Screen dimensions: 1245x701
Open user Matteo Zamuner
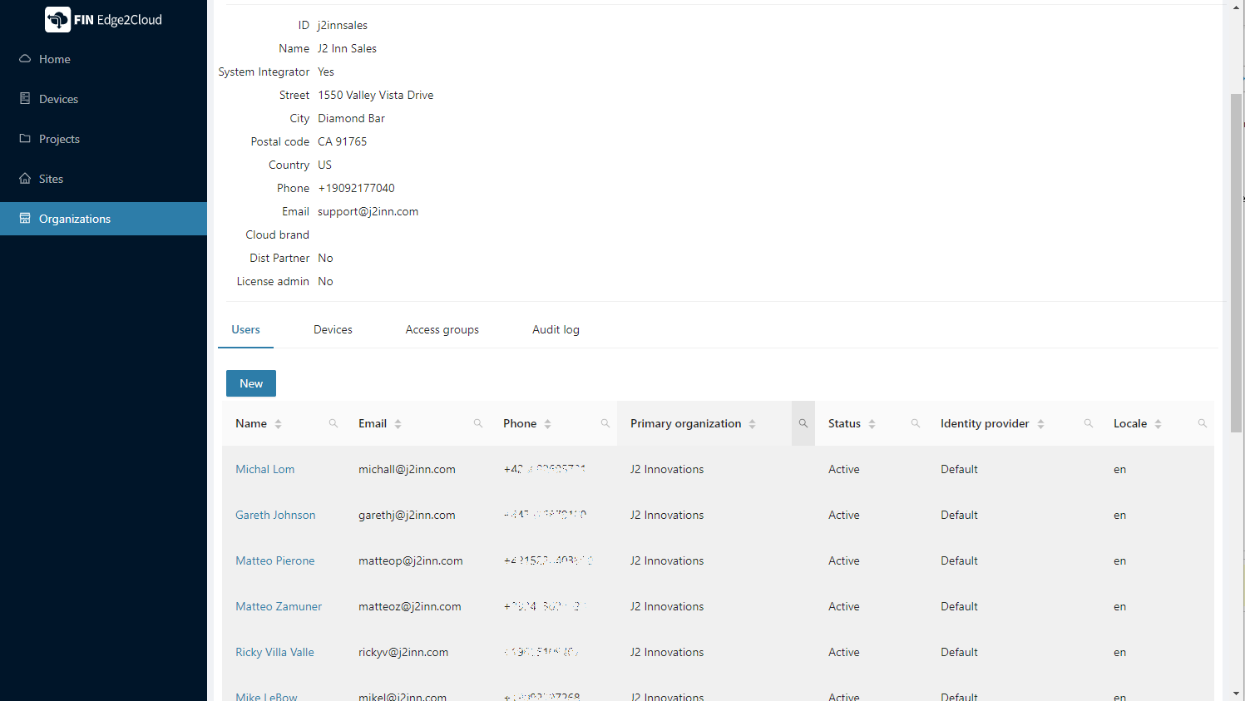click(279, 606)
